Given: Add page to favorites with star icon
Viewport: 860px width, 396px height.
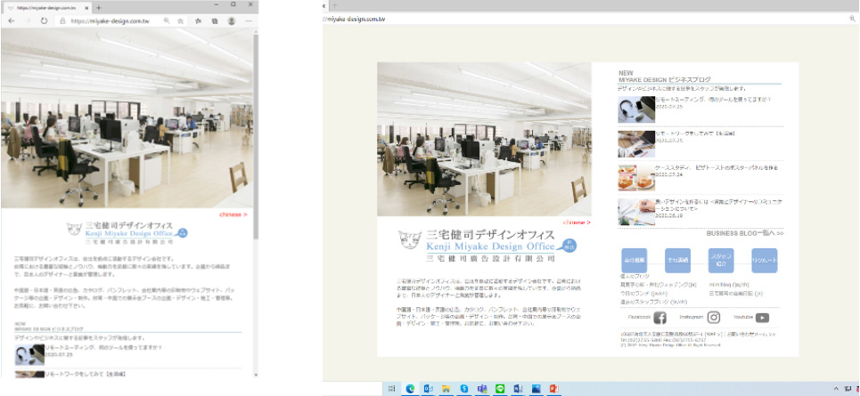Looking at the screenshot, I should click(x=181, y=20).
